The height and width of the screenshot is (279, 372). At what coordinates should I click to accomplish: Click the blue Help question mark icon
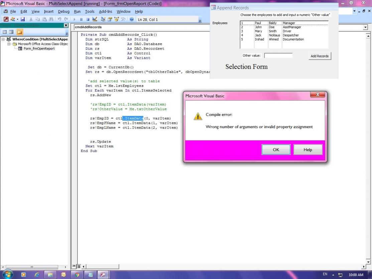(132, 19)
